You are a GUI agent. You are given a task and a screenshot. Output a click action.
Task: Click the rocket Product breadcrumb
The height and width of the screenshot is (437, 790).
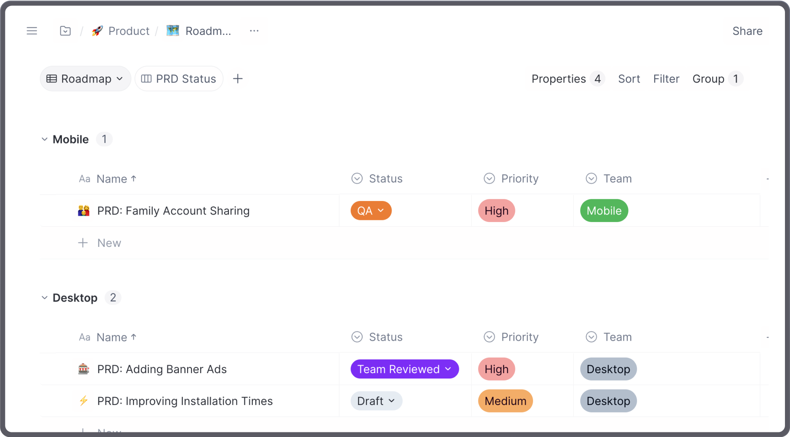(120, 31)
